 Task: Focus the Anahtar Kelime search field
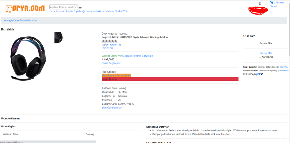(x=64, y=7)
